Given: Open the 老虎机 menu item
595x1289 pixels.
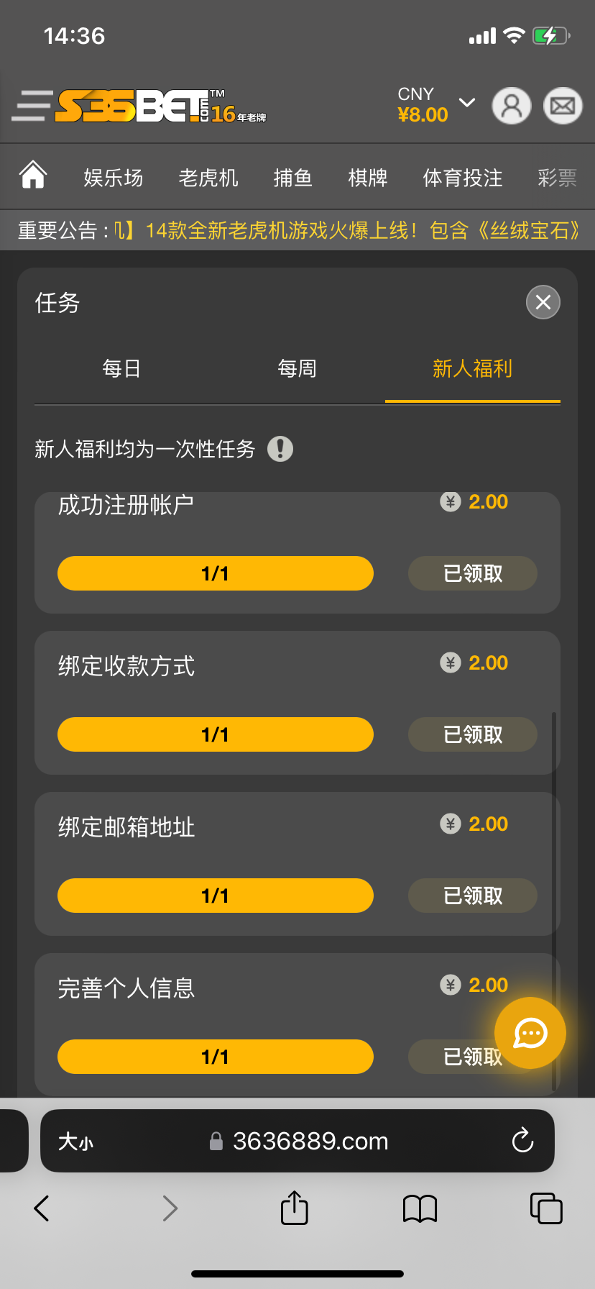Looking at the screenshot, I should [208, 178].
